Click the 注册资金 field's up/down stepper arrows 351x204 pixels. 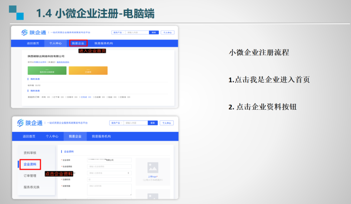(129, 173)
